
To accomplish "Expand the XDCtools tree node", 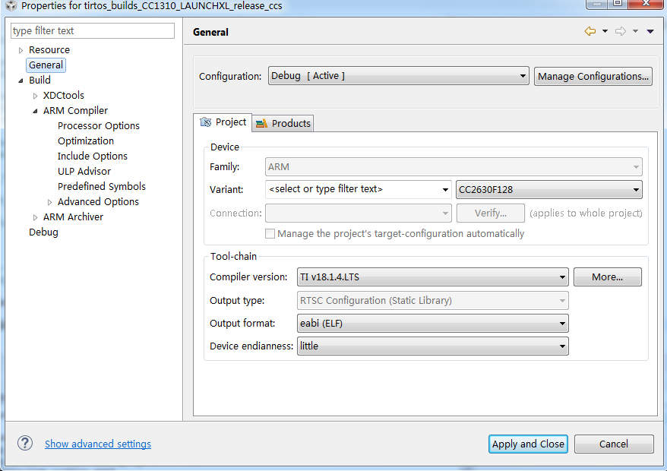I will 35,96.
